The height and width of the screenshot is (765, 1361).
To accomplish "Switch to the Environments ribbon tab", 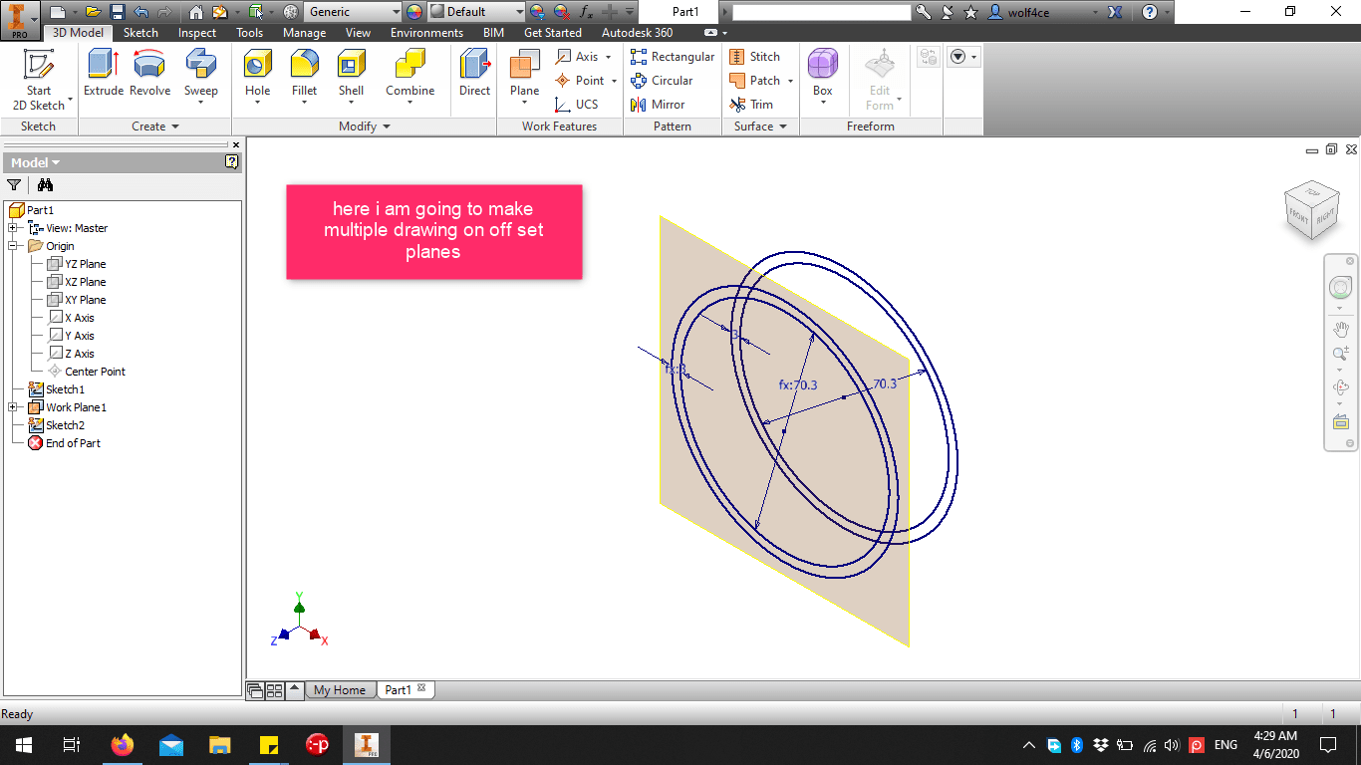I will (x=426, y=33).
